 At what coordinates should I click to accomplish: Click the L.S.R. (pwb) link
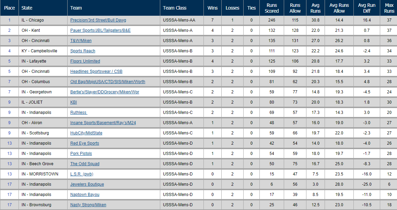82,174
